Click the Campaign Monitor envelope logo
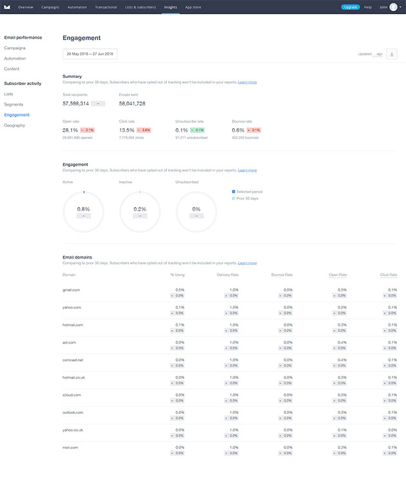This screenshot has width=406, height=490. pos(7,7)
